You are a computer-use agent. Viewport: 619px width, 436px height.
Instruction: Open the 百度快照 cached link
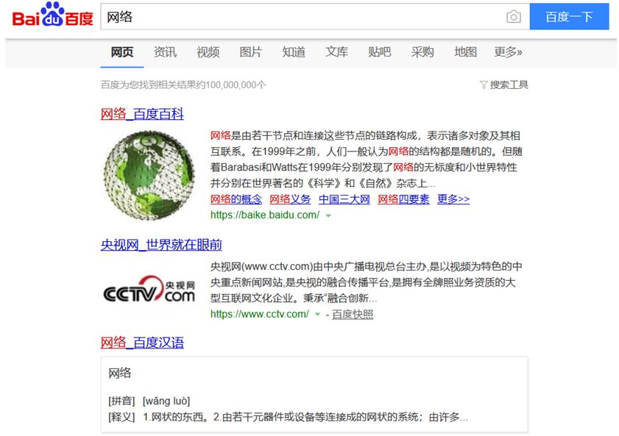click(353, 315)
